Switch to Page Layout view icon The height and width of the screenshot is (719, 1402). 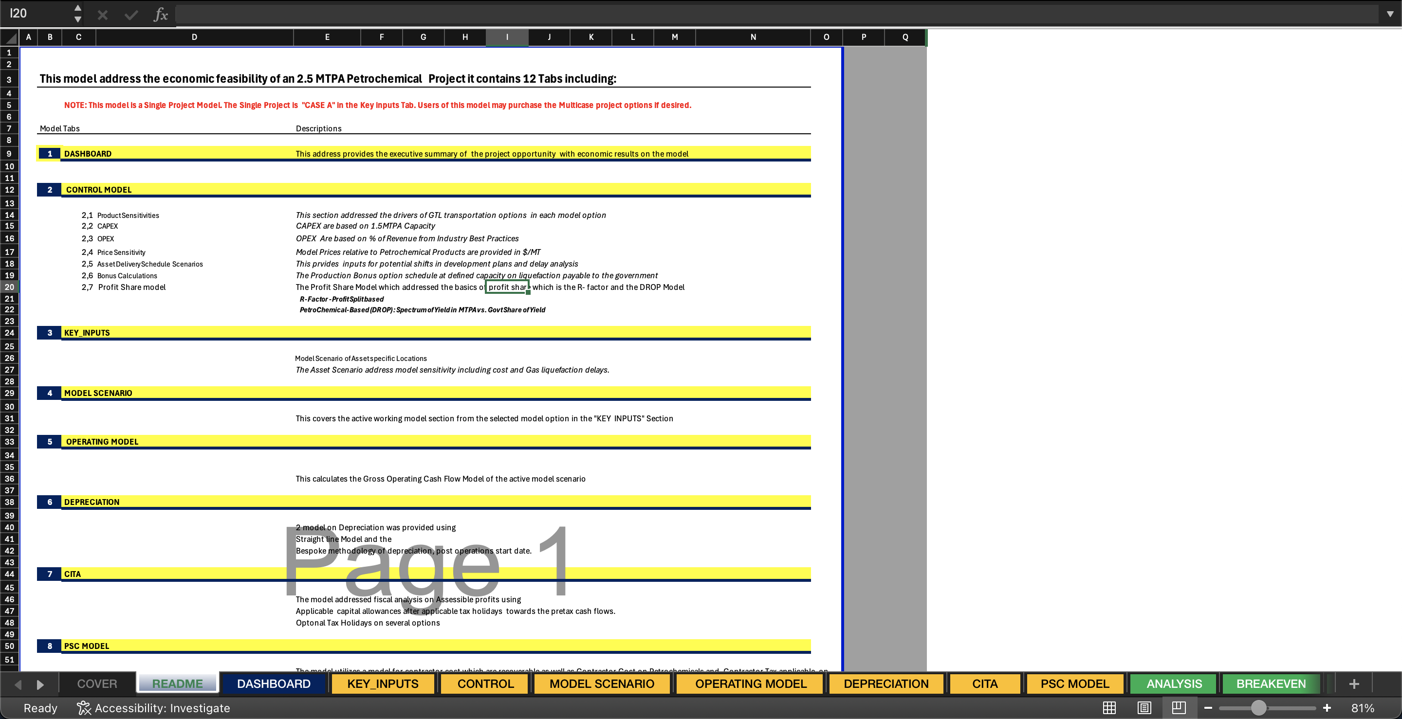1144,708
